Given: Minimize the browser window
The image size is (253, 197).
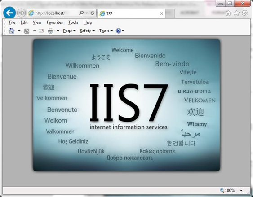Looking at the screenshot, I should pyautogui.click(x=221, y=4).
